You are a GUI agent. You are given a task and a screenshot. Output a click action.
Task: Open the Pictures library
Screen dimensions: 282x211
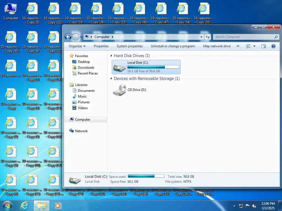pyautogui.click(x=81, y=102)
